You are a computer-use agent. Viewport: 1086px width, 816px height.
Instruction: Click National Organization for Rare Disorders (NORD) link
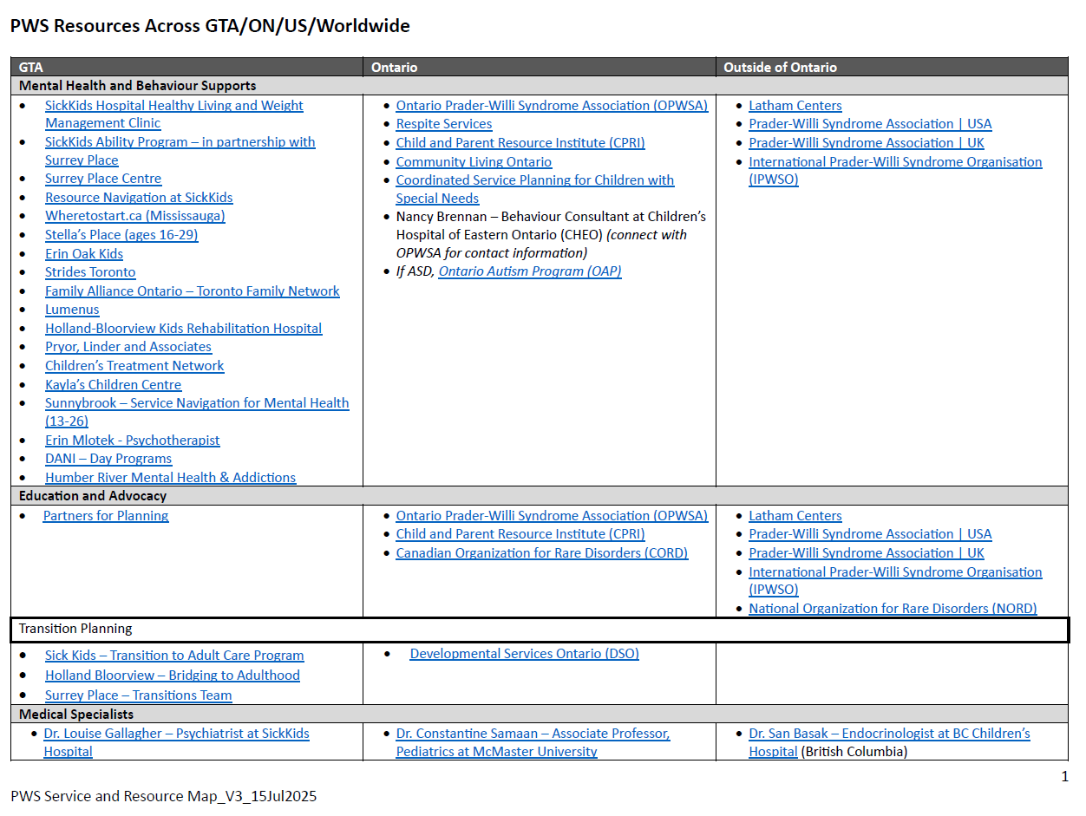pos(893,609)
